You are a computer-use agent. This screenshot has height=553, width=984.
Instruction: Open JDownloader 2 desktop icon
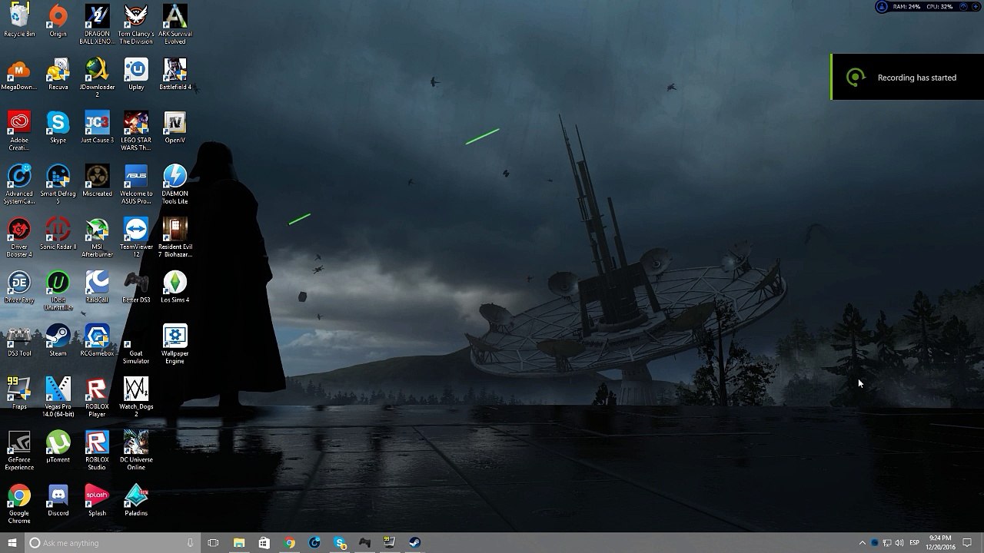[x=97, y=78]
